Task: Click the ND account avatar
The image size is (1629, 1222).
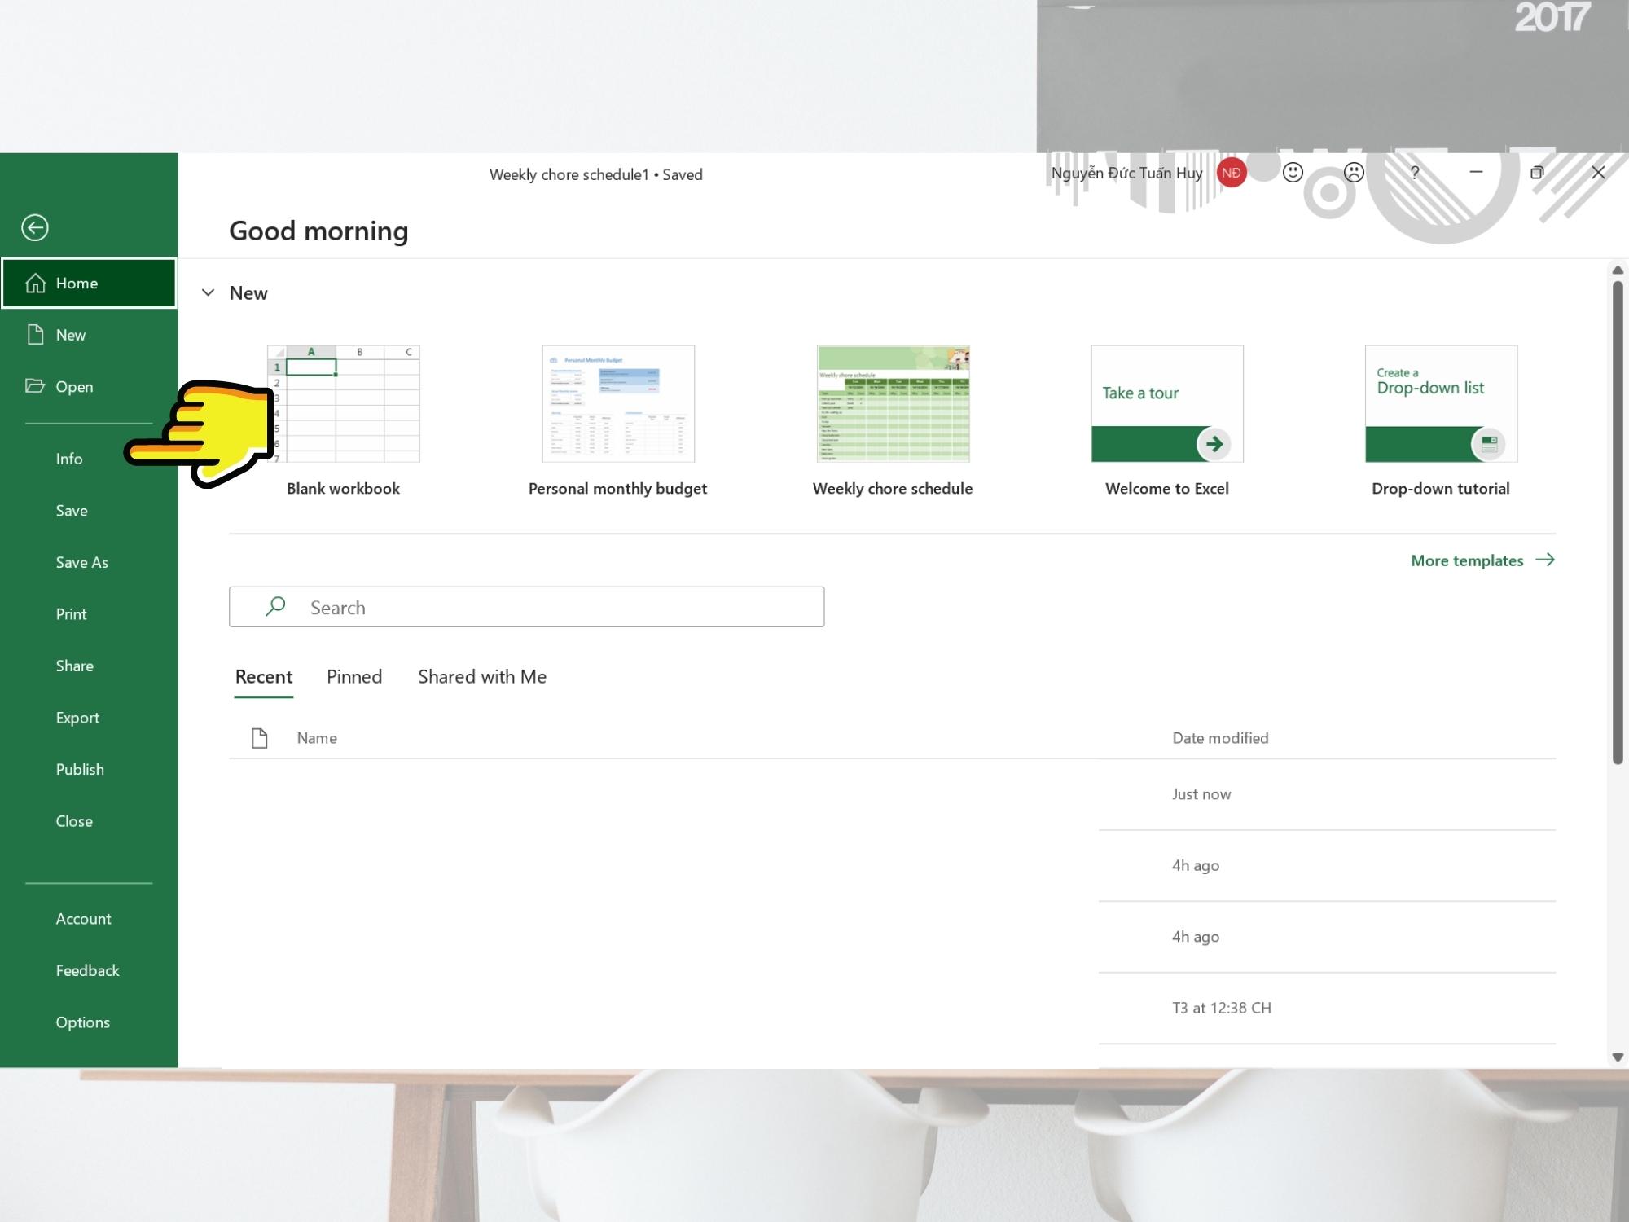Action: pyautogui.click(x=1232, y=173)
